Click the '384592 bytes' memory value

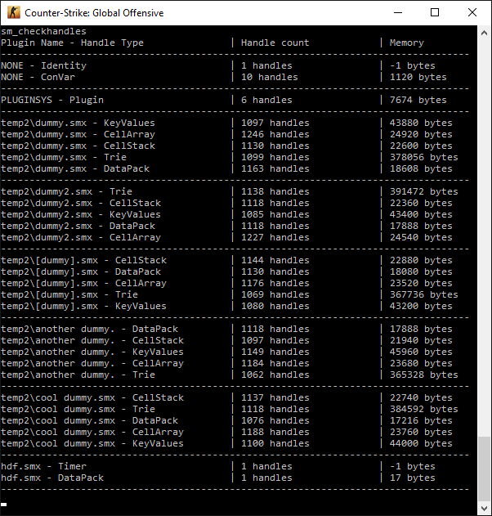pos(424,410)
